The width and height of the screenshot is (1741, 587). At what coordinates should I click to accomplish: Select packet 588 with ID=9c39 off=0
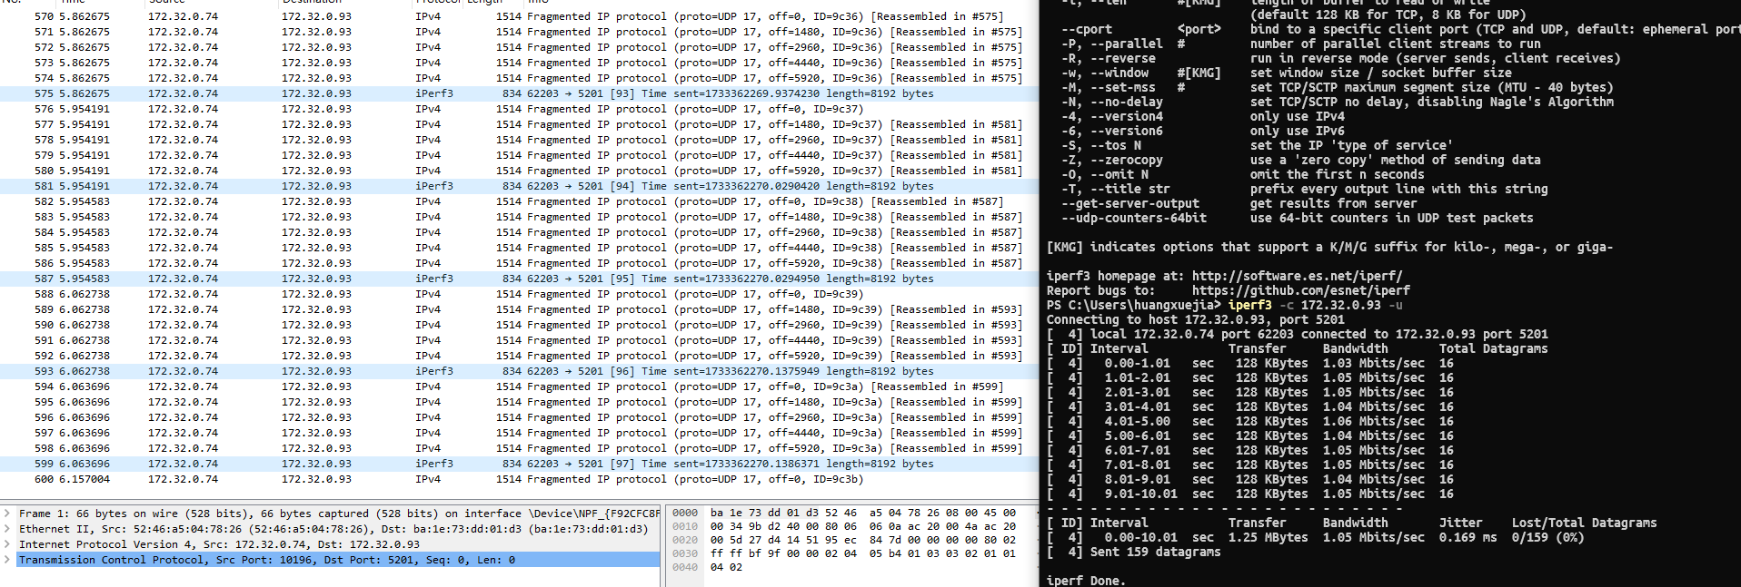point(519,294)
